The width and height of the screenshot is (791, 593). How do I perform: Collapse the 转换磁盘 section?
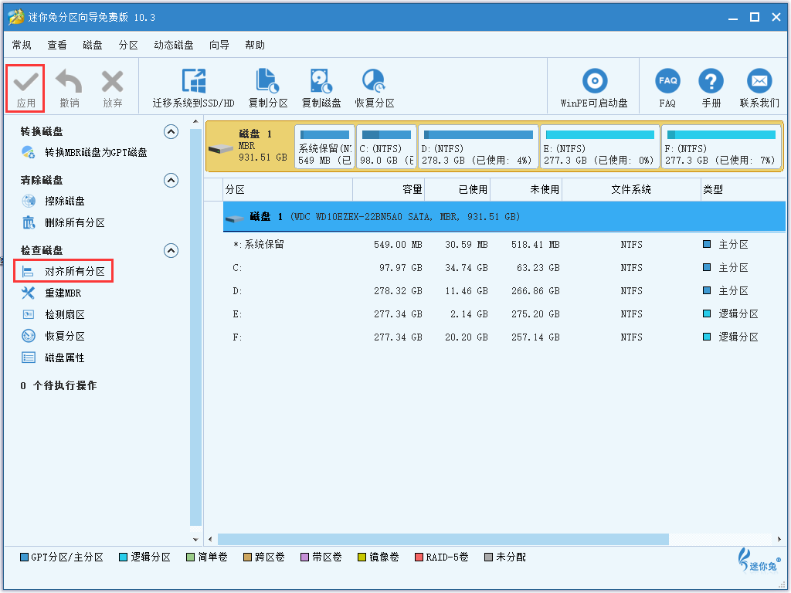171,132
